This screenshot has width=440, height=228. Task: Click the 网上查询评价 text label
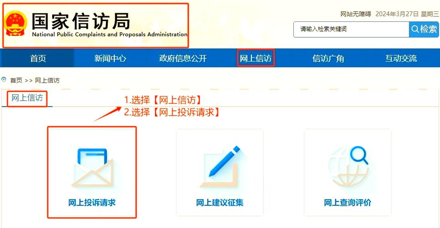347,202
